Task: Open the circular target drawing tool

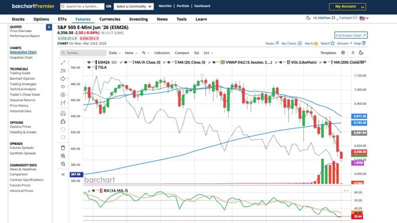Action: coord(63,95)
